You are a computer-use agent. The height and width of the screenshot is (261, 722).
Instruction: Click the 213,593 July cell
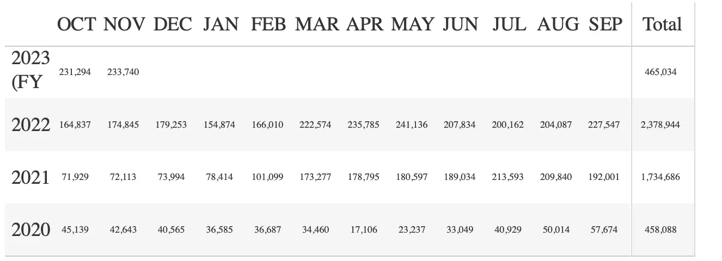(x=507, y=177)
